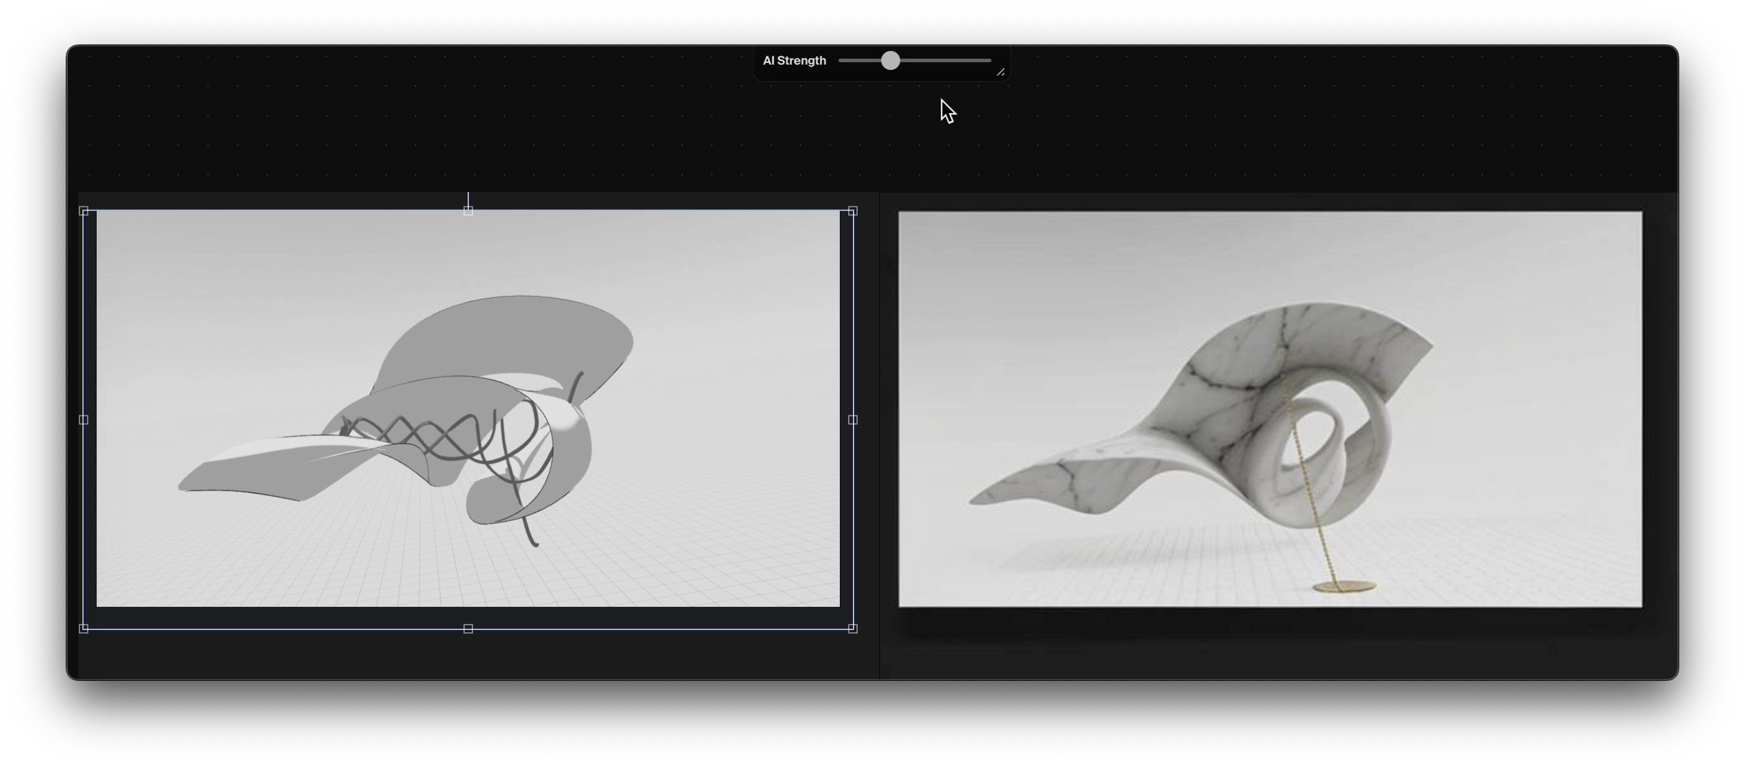1745x768 pixels.
Task: Click the top-center selection handle
Action: (x=468, y=212)
